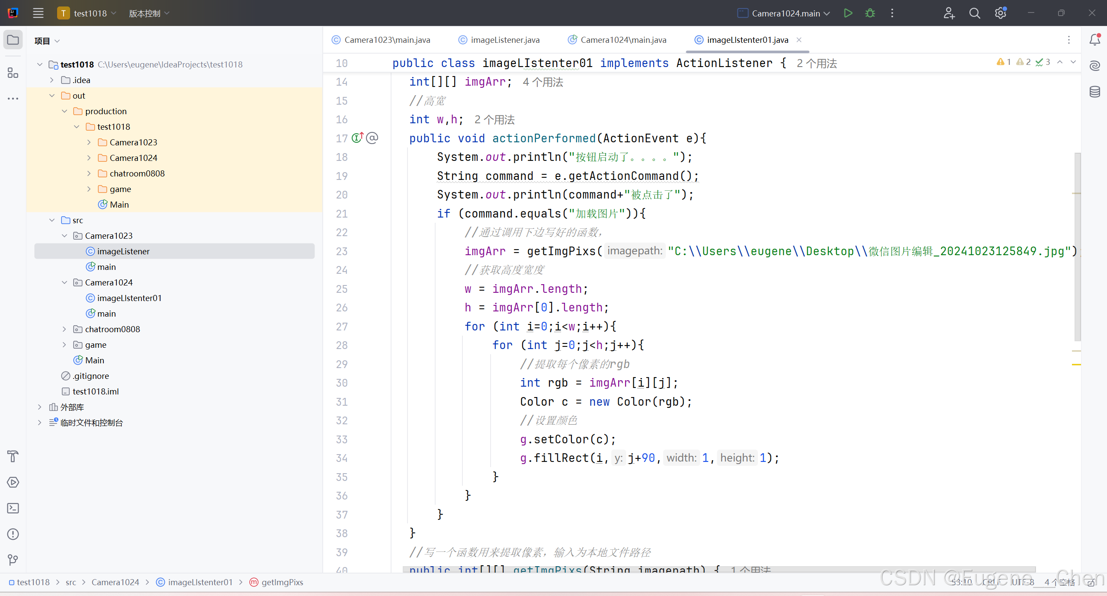
Task: Toggle the Project tool window folder icon
Action: coord(13,40)
